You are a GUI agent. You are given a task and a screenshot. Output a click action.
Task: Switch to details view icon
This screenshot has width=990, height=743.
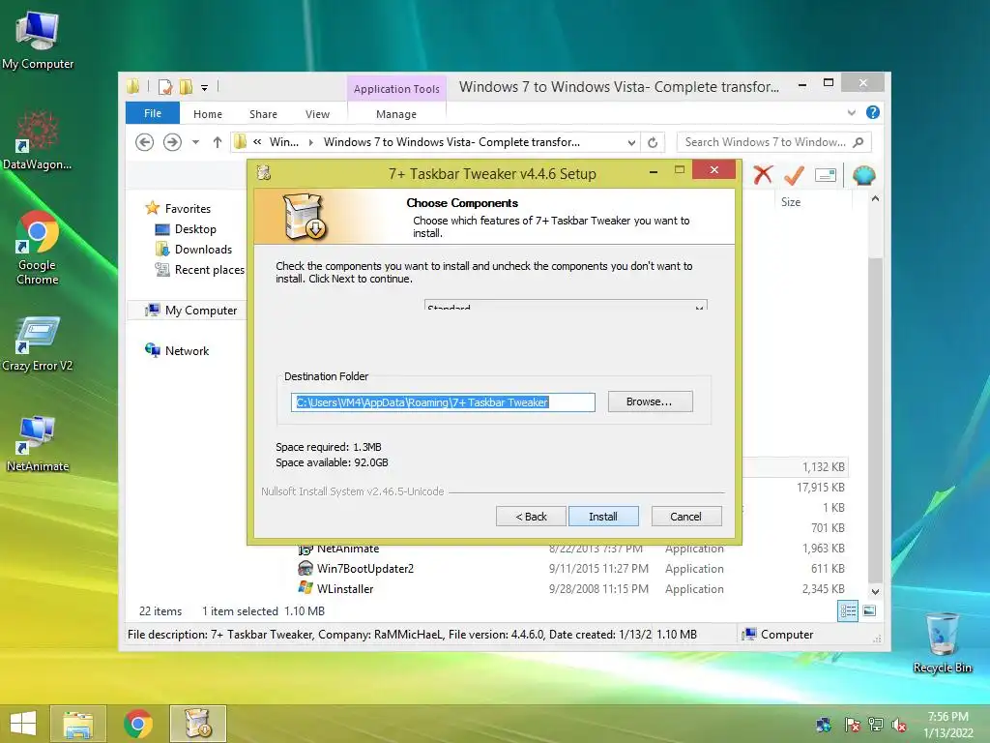tap(848, 610)
